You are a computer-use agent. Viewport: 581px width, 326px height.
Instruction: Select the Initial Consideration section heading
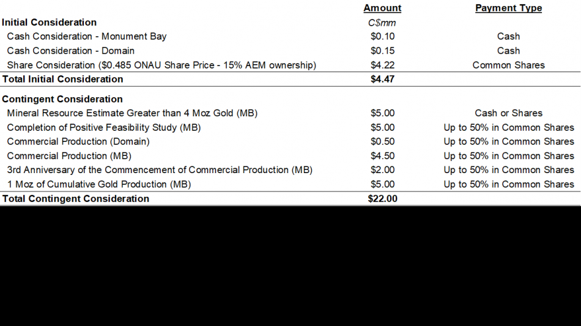click(49, 22)
